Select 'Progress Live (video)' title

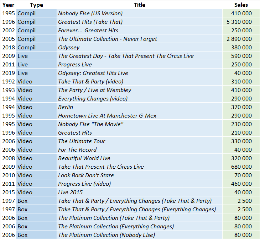pos(84,184)
